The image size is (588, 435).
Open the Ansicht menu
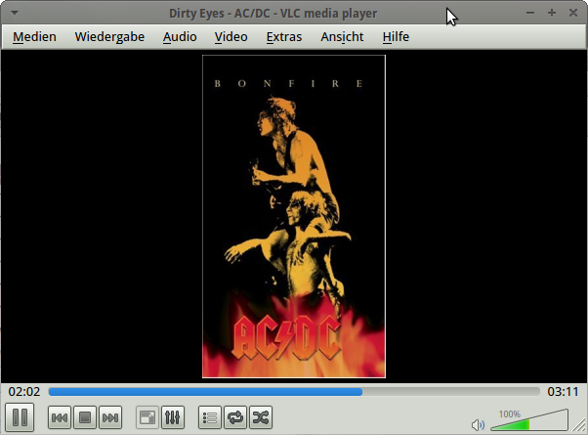pyautogui.click(x=342, y=37)
